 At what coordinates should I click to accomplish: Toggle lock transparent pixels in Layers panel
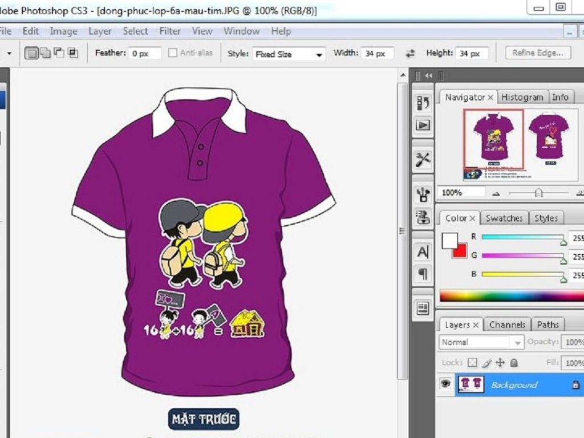click(x=472, y=363)
